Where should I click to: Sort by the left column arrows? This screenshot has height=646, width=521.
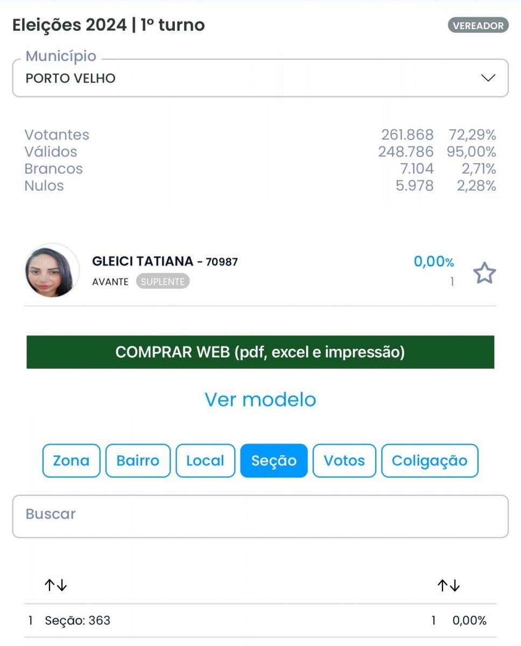[55, 585]
